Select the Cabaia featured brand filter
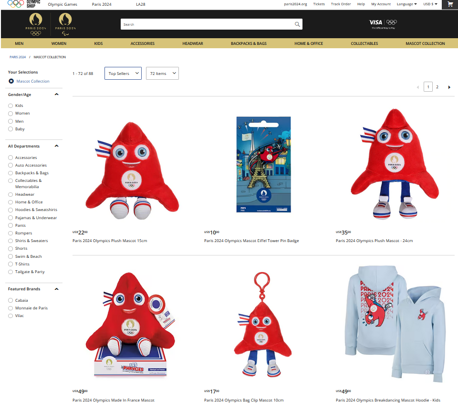The width and height of the screenshot is (458, 403). click(x=10, y=300)
